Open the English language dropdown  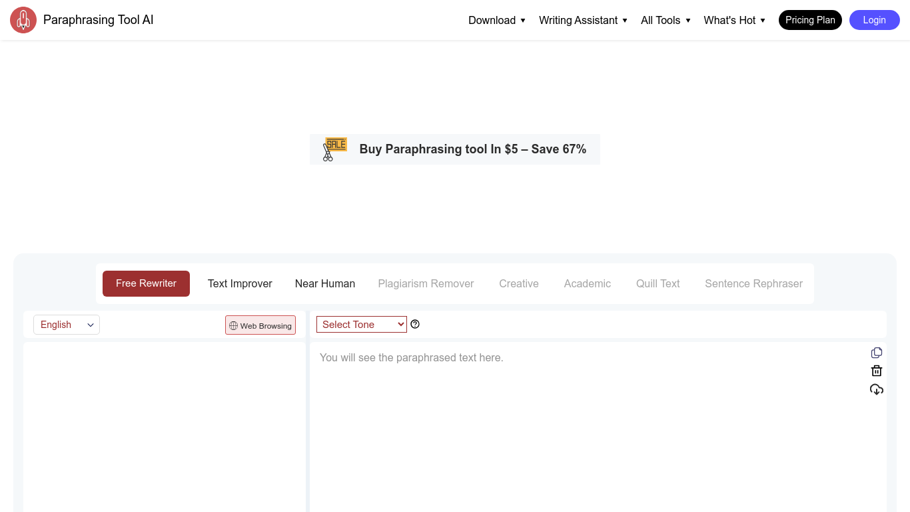point(67,325)
